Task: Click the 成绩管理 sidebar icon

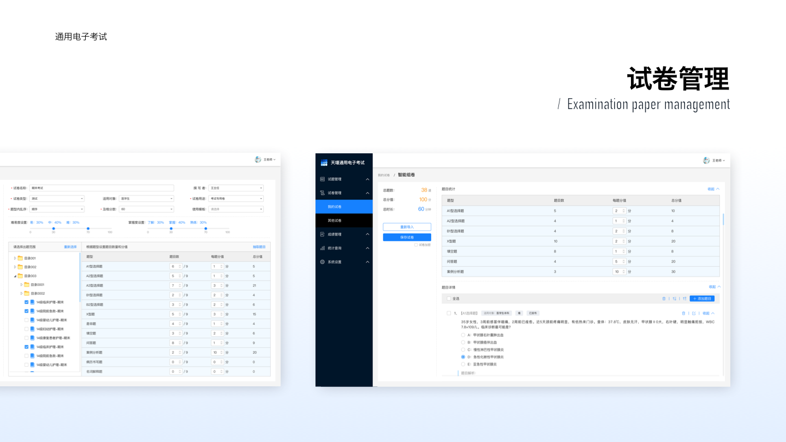Action: pos(323,234)
